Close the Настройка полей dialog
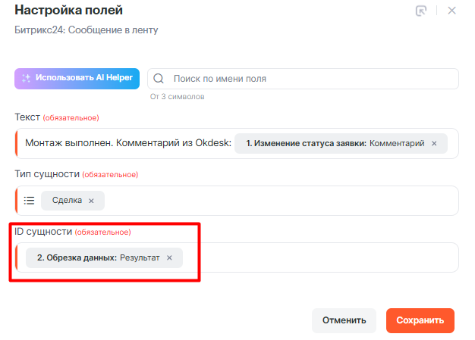 point(452,11)
